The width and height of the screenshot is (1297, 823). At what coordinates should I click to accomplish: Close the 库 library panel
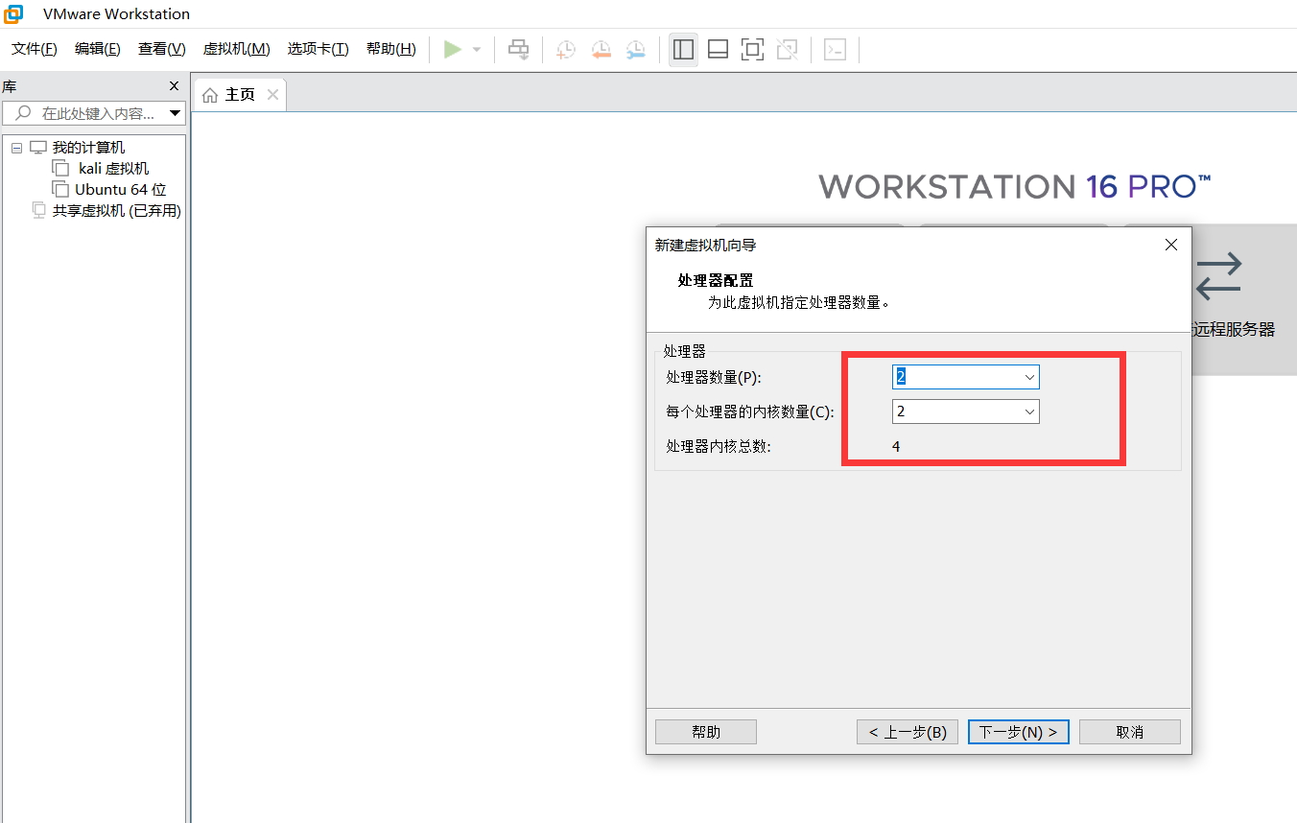click(174, 86)
